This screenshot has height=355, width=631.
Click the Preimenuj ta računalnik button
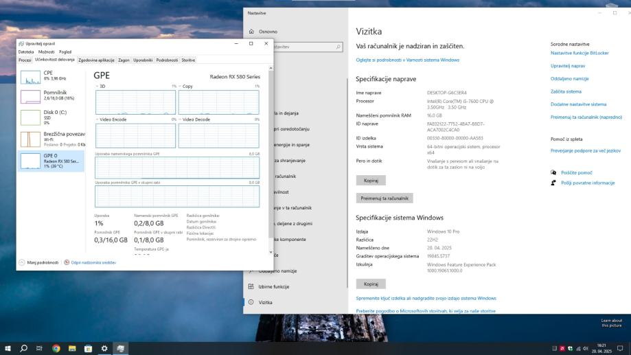coord(385,198)
